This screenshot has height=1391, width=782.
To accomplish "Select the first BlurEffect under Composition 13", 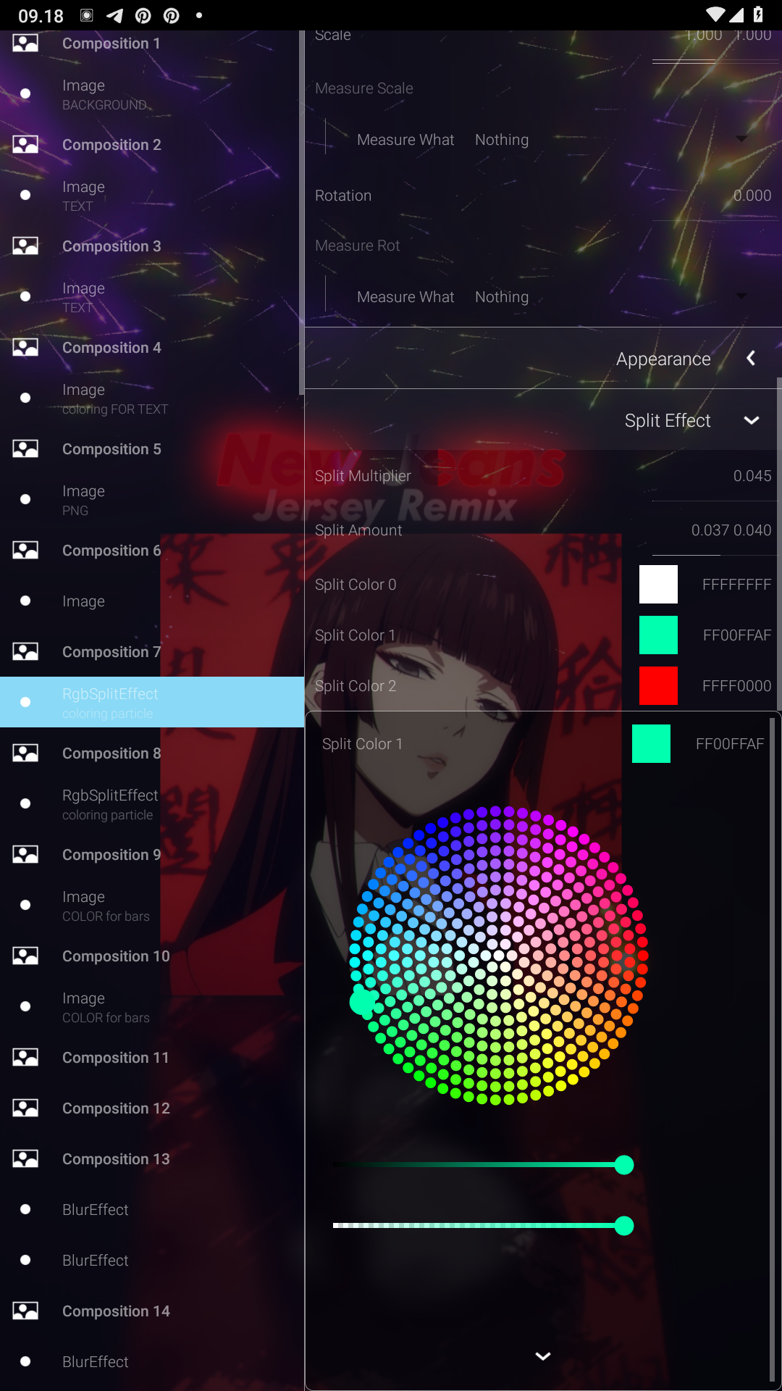I will 151,1210.
